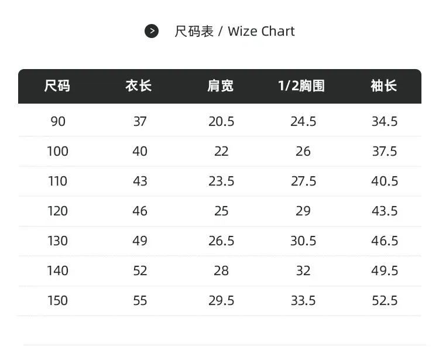The image size is (439, 353).
Task: Click the 27.5 half-chest cell
Action: [303, 181]
